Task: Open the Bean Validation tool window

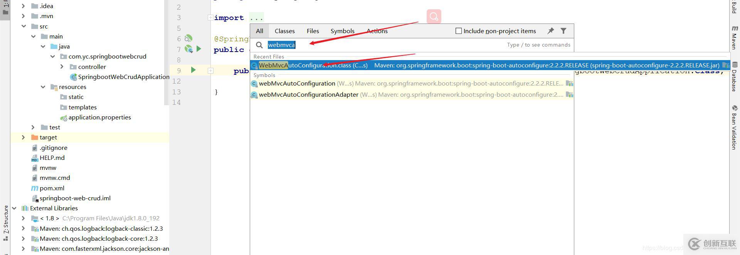Action: (x=735, y=127)
